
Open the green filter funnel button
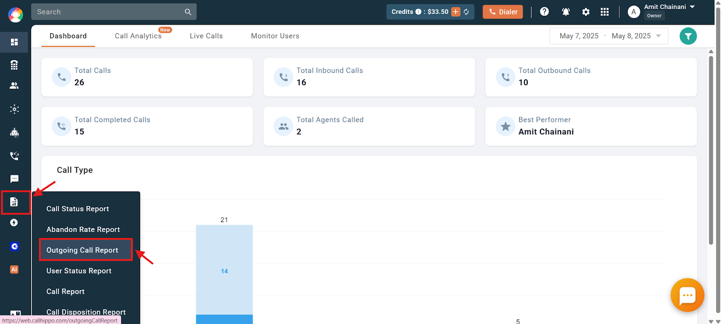coord(688,36)
